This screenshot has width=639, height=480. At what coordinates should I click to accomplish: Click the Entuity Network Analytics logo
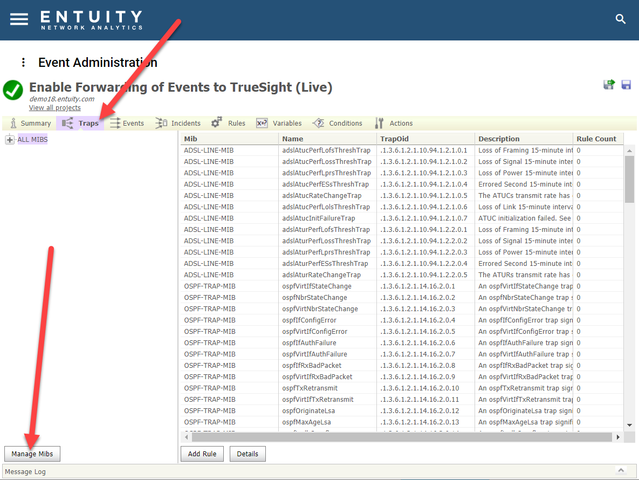point(92,20)
